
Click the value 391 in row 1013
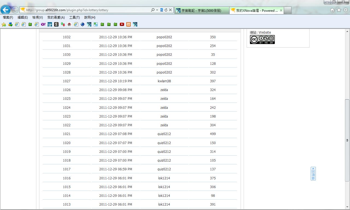click(213, 204)
